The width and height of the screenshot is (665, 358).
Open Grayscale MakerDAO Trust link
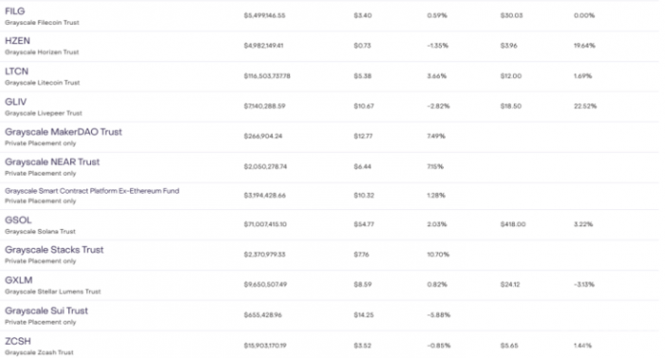point(64,132)
